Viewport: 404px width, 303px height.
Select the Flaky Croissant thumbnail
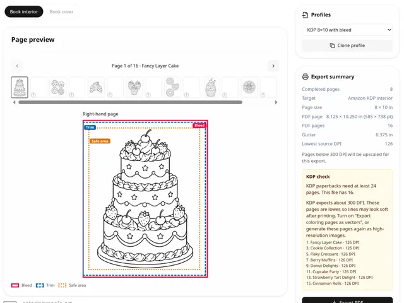tap(96, 87)
